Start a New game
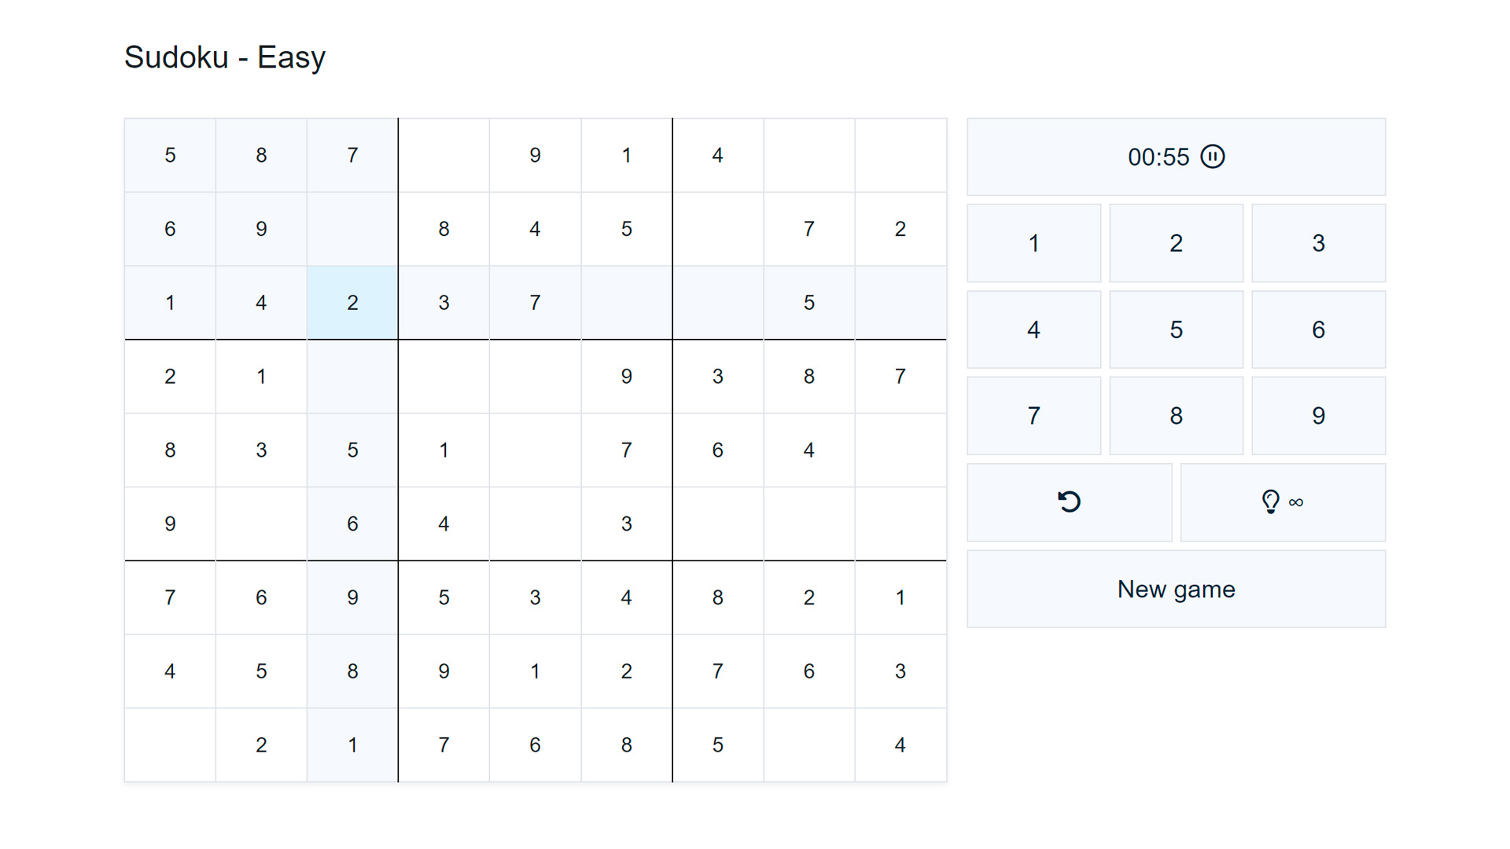 click(1176, 589)
